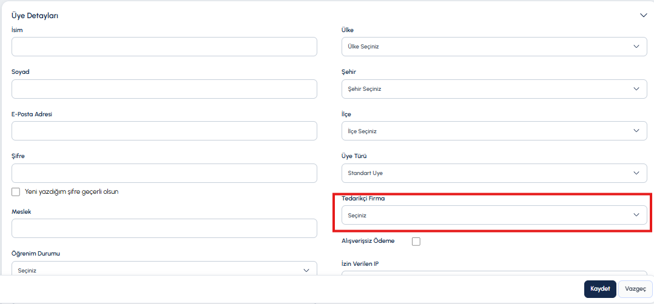Toggle the Alışverişsiz Ödeme checkbox

tap(416, 242)
